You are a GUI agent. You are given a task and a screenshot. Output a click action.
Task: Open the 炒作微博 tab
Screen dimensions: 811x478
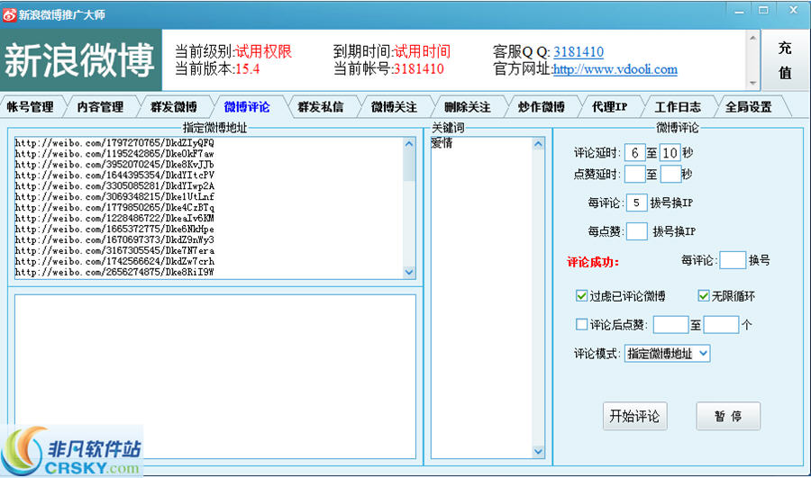click(541, 107)
